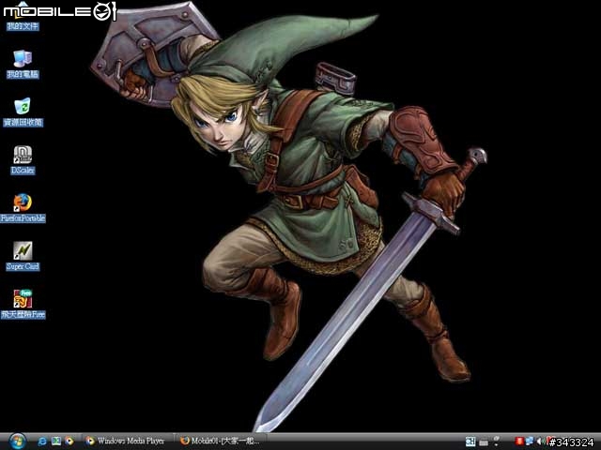
Task: Launch Media Player from Quick Launch
Action: point(69,442)
